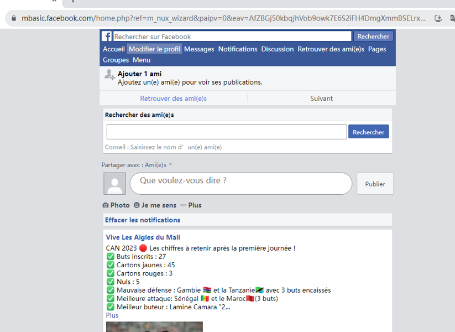Open Menu in navigation bar
The height and width of the screenshot is (332, 455).
(142, 60)
